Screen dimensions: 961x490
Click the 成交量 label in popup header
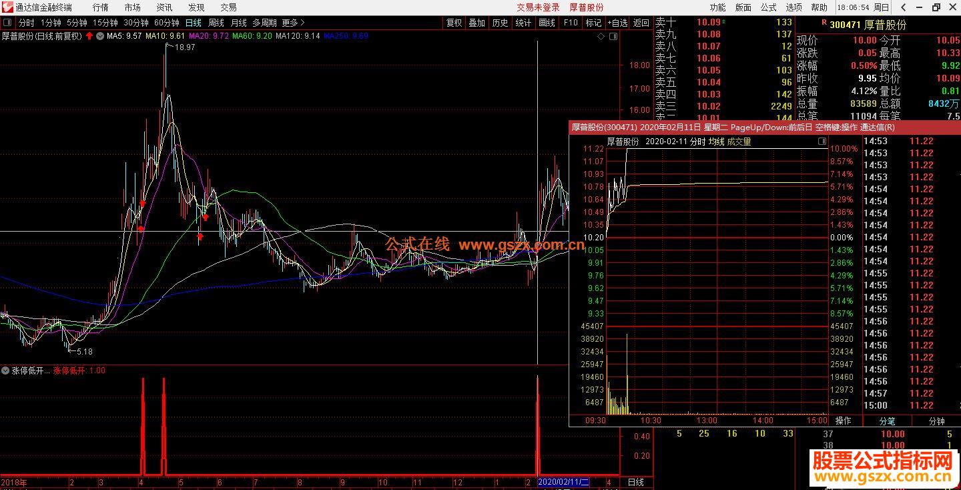pos(739,142)
